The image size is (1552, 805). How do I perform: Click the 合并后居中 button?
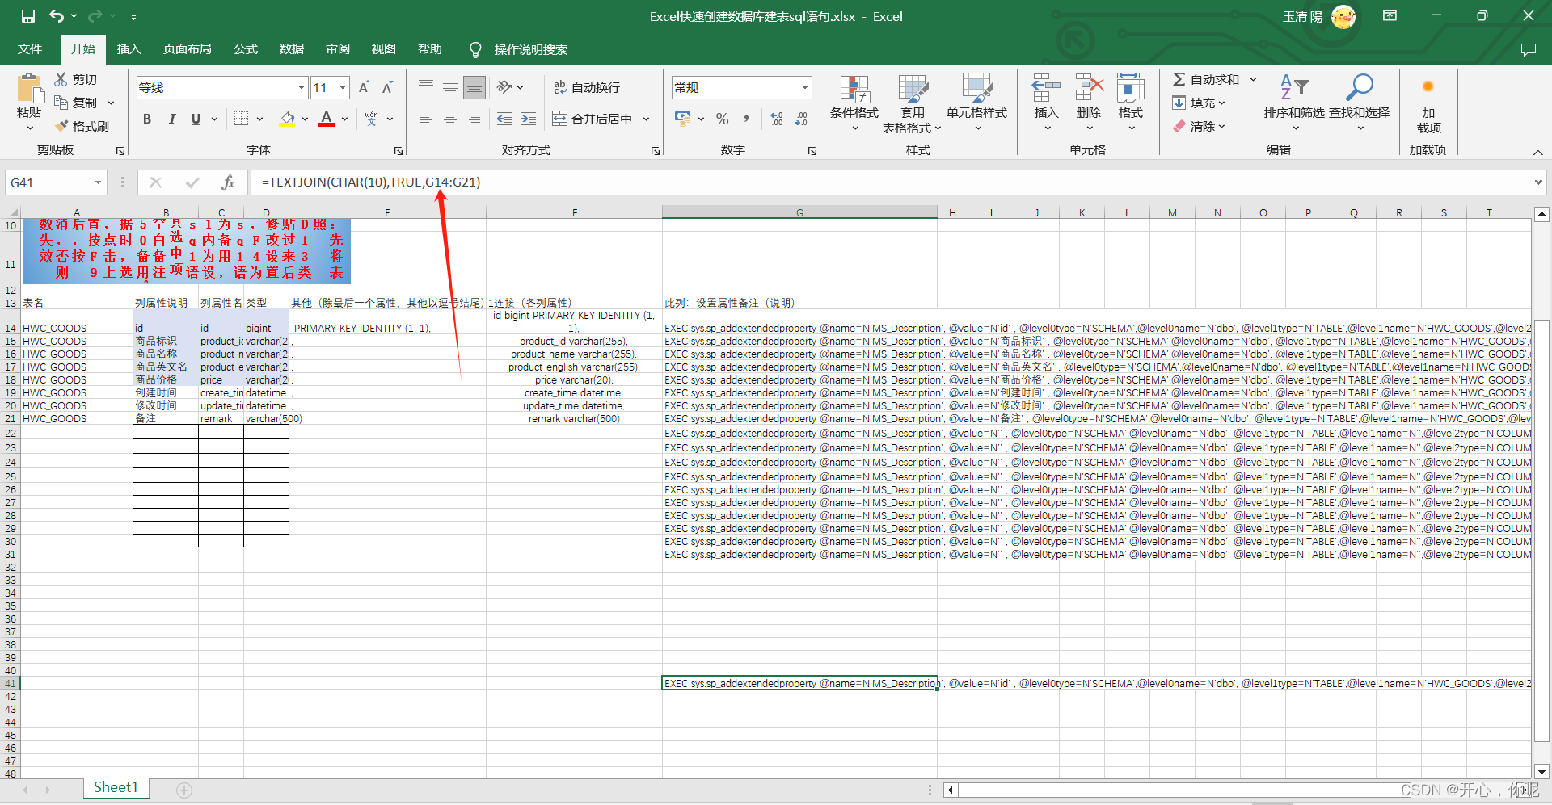[x=593, y=119]
